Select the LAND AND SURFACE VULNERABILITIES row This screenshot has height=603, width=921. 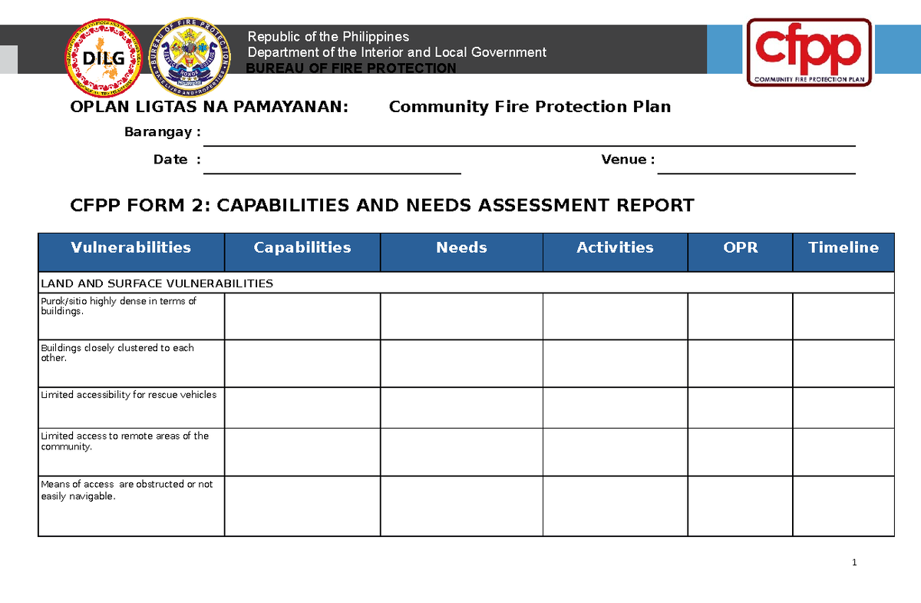[157, 283]
